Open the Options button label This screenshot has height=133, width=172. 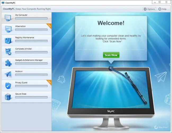click(x=151, y=9)
